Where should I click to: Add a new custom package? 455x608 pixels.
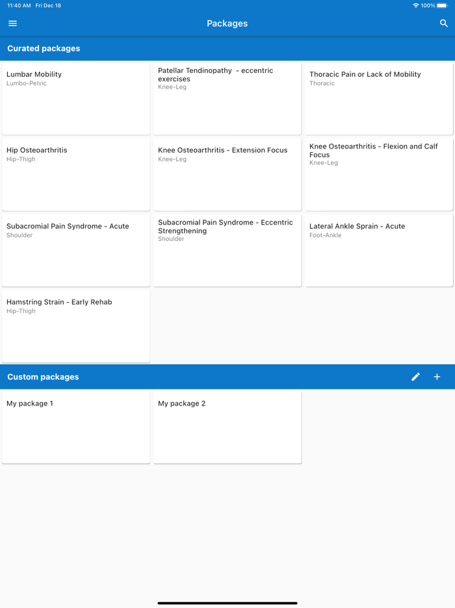437,377
